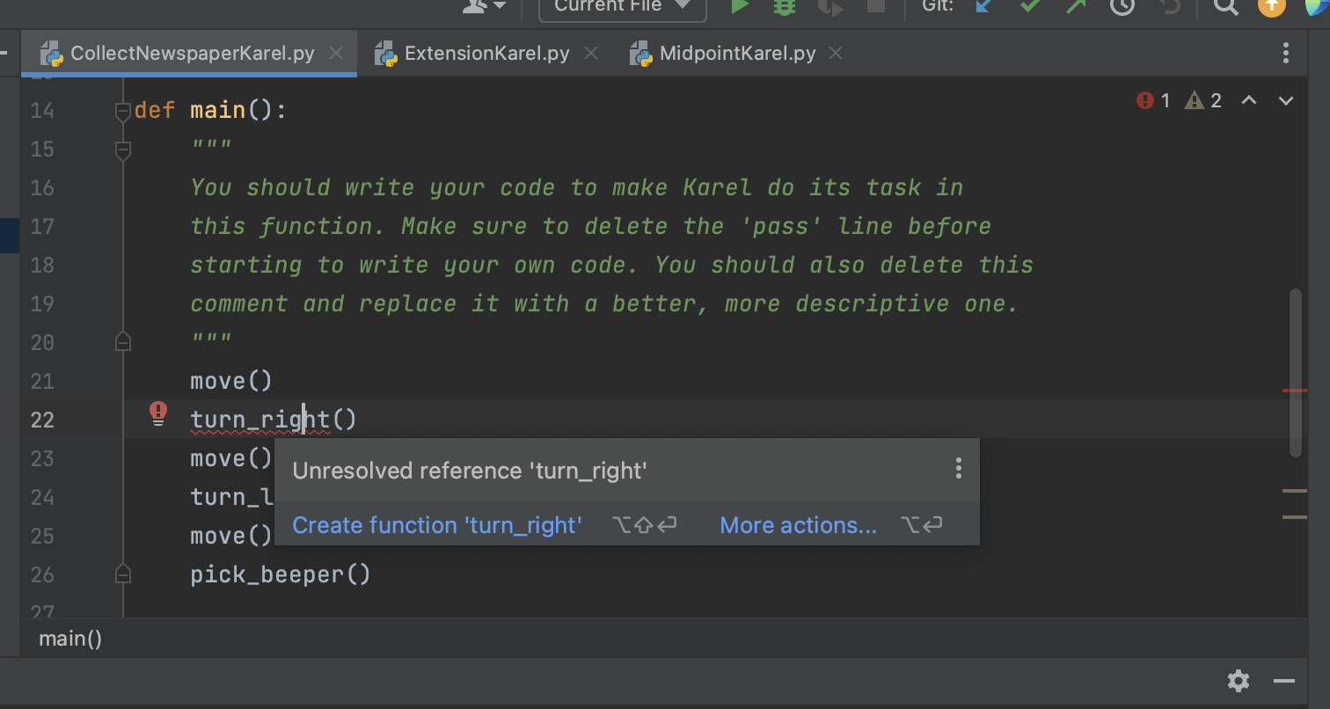Go to previous highlighted problem arrow
This screenshot has width=1330, height=709.
tap(1248, 100)
